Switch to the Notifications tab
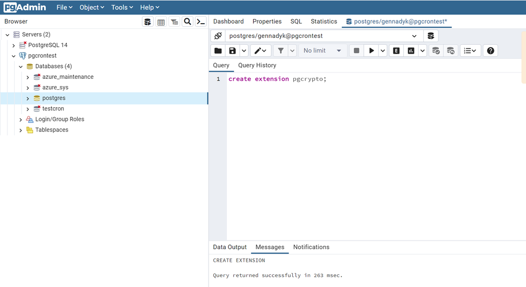 (x=311, y=247)
